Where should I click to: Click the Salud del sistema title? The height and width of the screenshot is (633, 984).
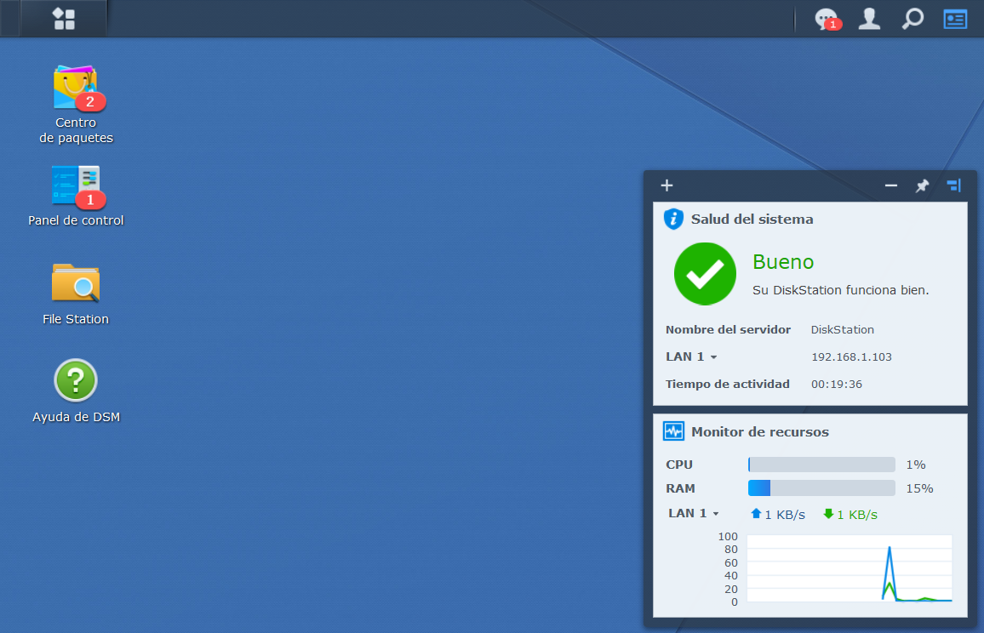(x=752, y=219)
